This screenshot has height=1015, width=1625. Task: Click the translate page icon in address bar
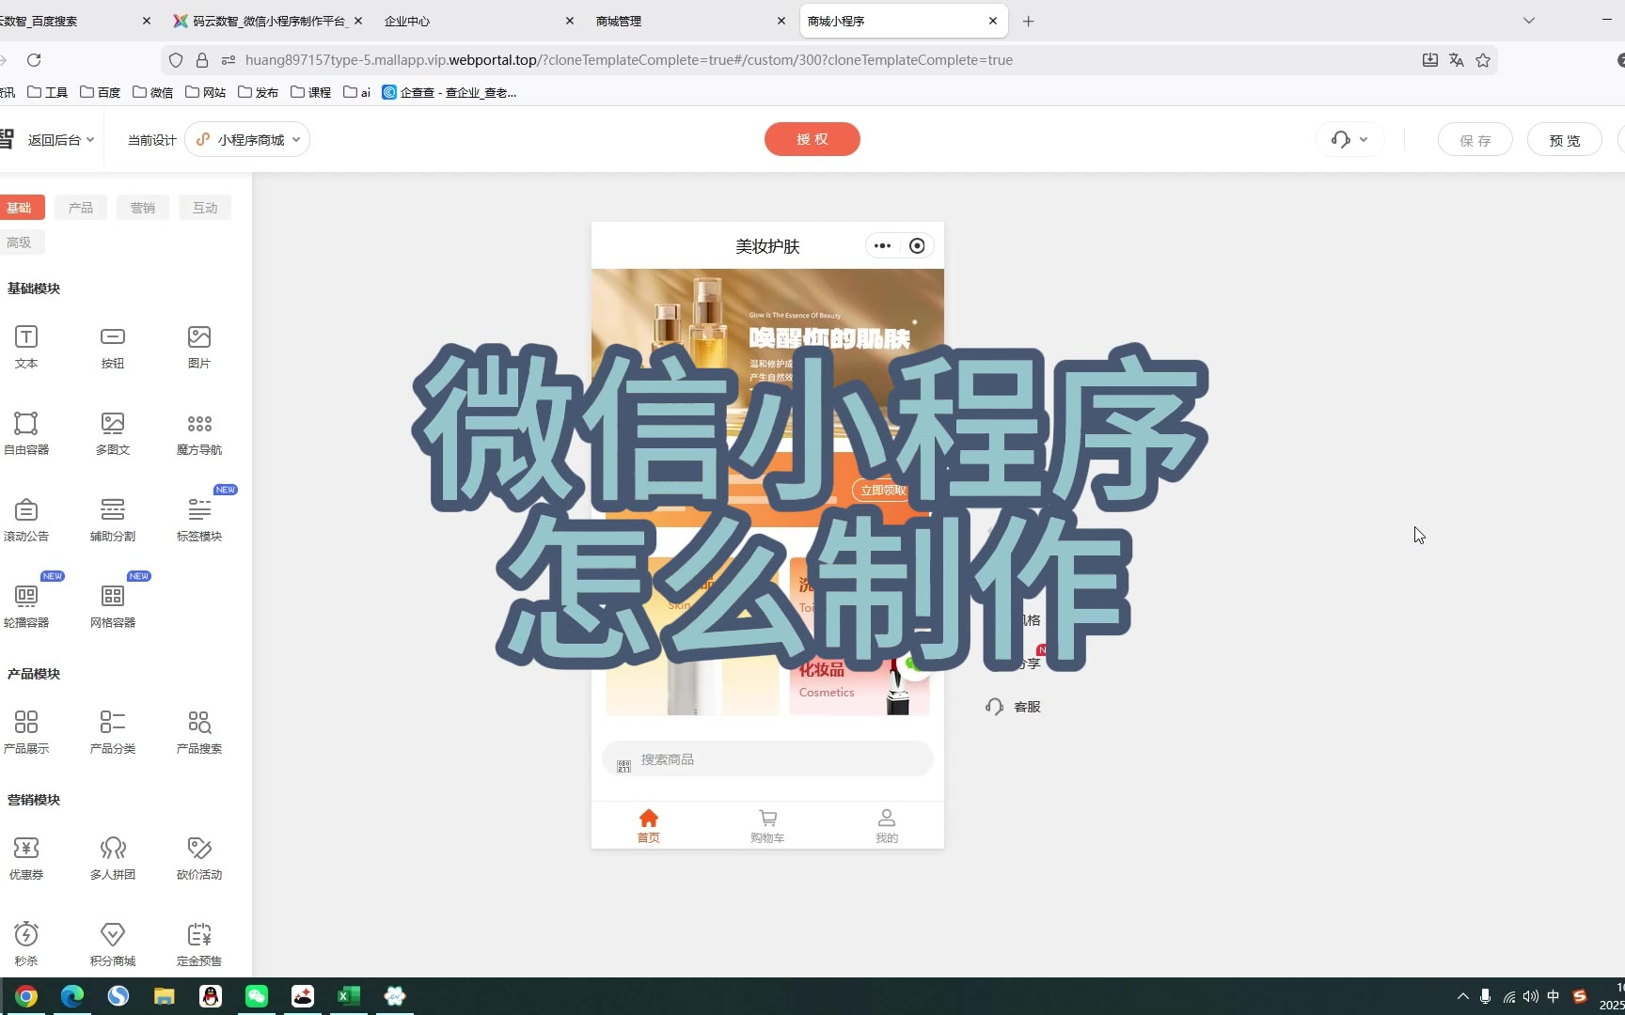1457,60
